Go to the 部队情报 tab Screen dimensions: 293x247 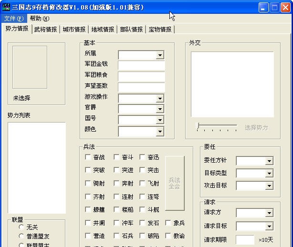[131, 30]
